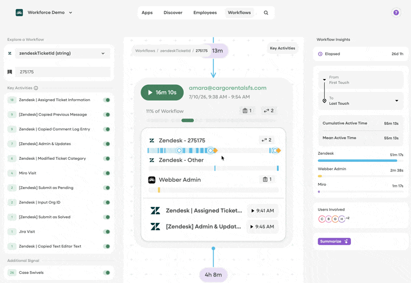Click the Key Activities button

(282, 48)
